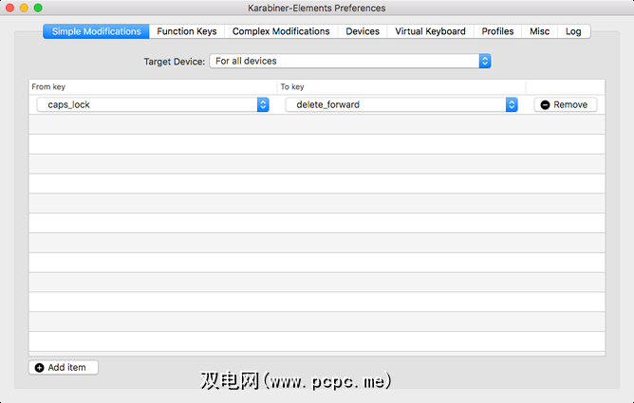Show the Log tab
Image resolution: width=634 pixels, height=403 pixels.
coord(573,31)
